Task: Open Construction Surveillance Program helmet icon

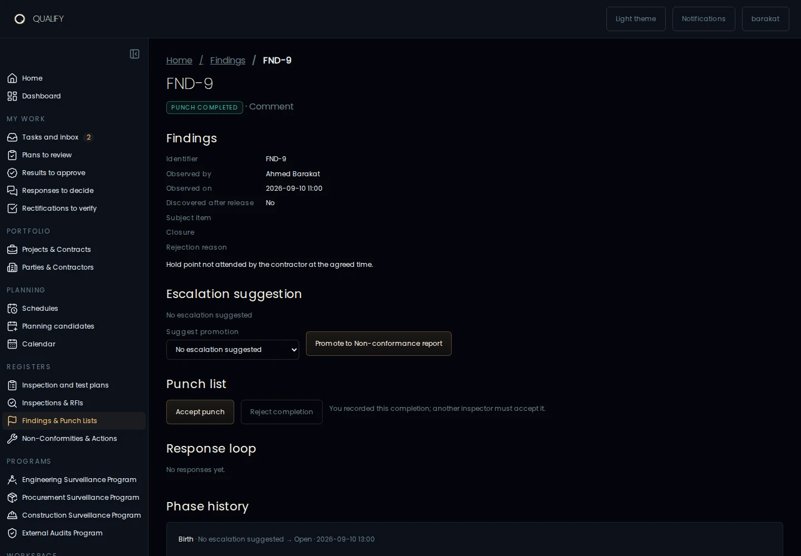Action: [x=12, y=515]
